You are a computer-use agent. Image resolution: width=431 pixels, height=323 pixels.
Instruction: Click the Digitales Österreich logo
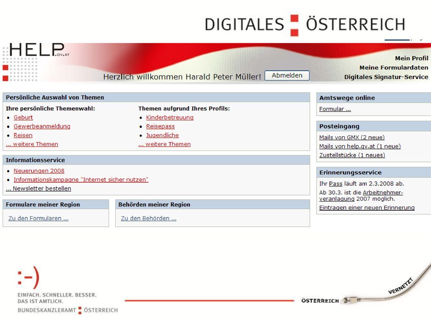pos(305,25)
